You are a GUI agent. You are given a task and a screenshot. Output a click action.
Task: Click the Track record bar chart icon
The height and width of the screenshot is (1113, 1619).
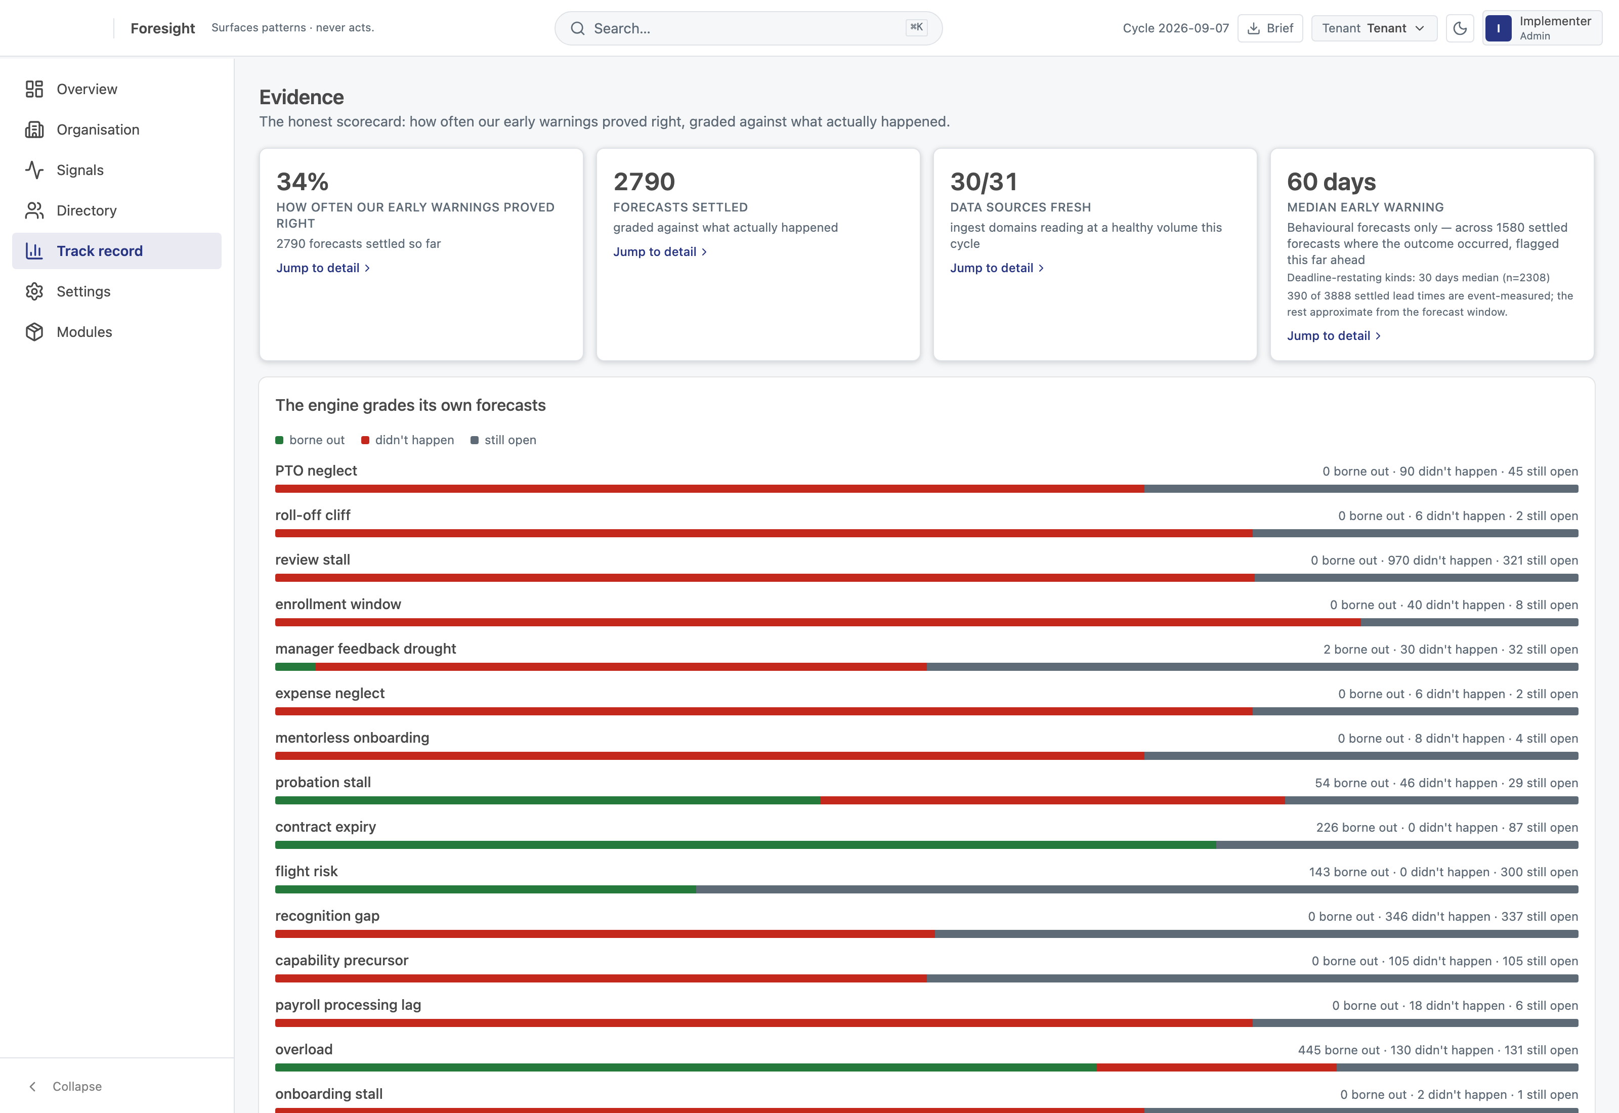point(34,251)
